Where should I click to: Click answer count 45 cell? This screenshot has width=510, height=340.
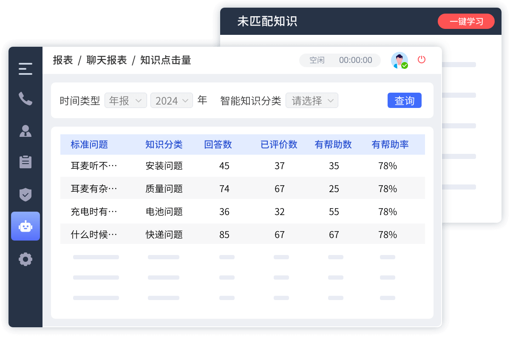[x=224, y=166]
